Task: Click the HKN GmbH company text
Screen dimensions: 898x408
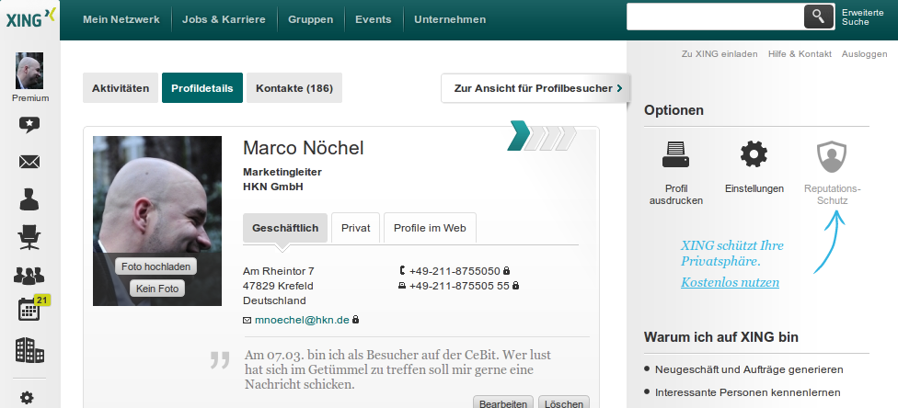Action: click(x=273, y=187)
